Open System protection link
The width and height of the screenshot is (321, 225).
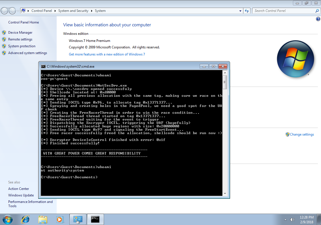(x=22, y=46)
